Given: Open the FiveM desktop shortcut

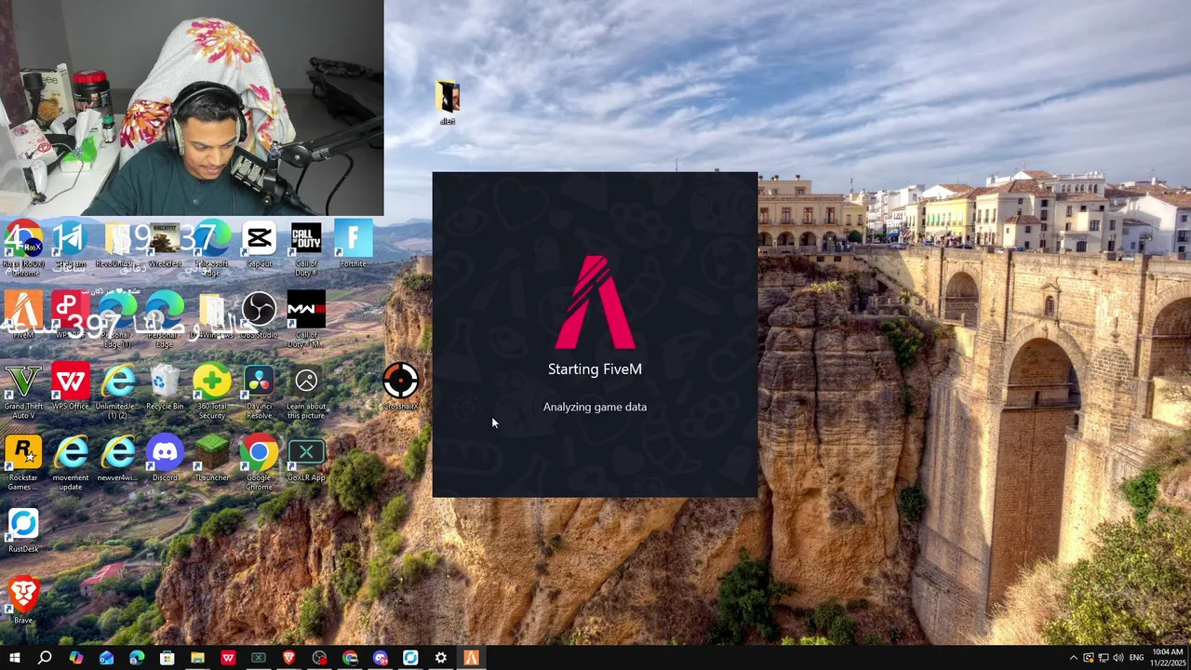Looking at the screenshot, I should 23,315.
